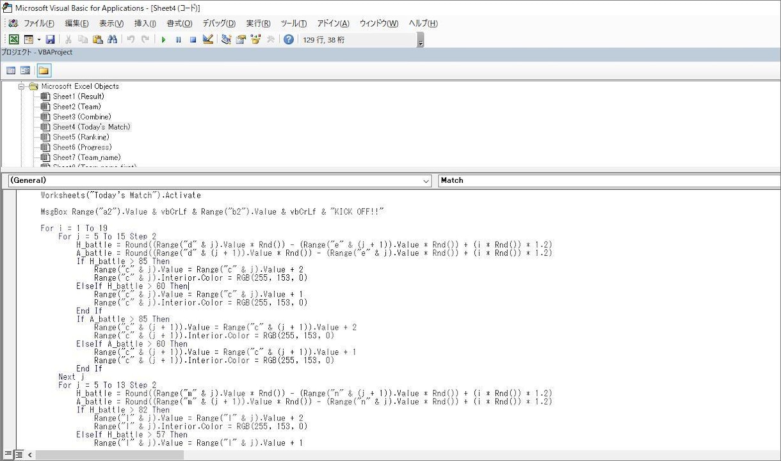Run the macro with the green play icon
Viewport: 781px width, 461px height.
coord(163,40)
